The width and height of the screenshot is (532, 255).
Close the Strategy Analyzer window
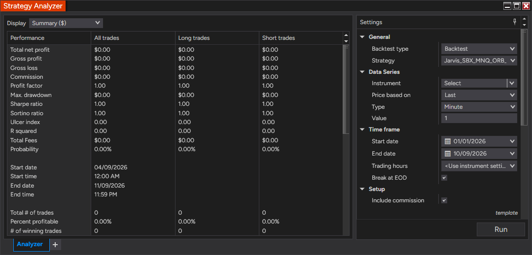click(526, 6)
